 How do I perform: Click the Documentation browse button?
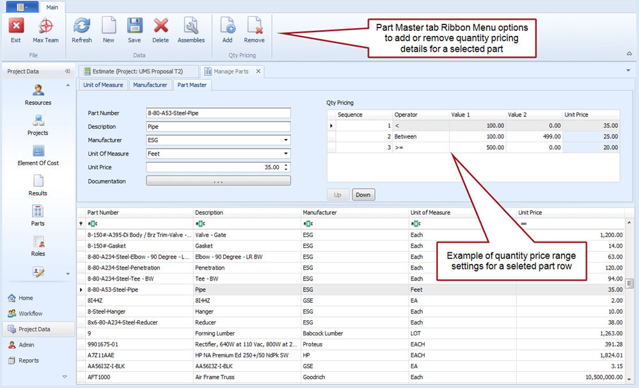(x=218, y=181)
